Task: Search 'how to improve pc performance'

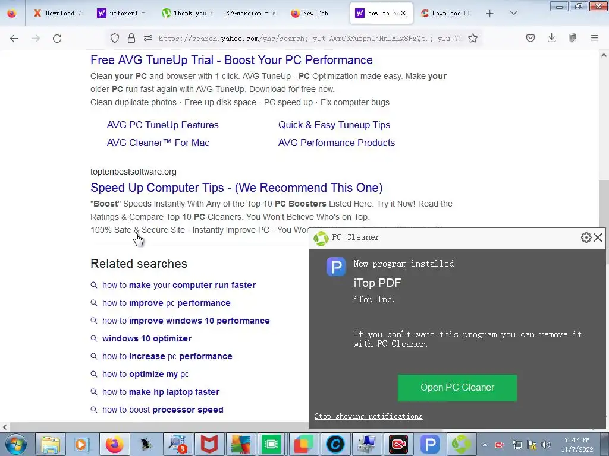Action: point(167,303)
